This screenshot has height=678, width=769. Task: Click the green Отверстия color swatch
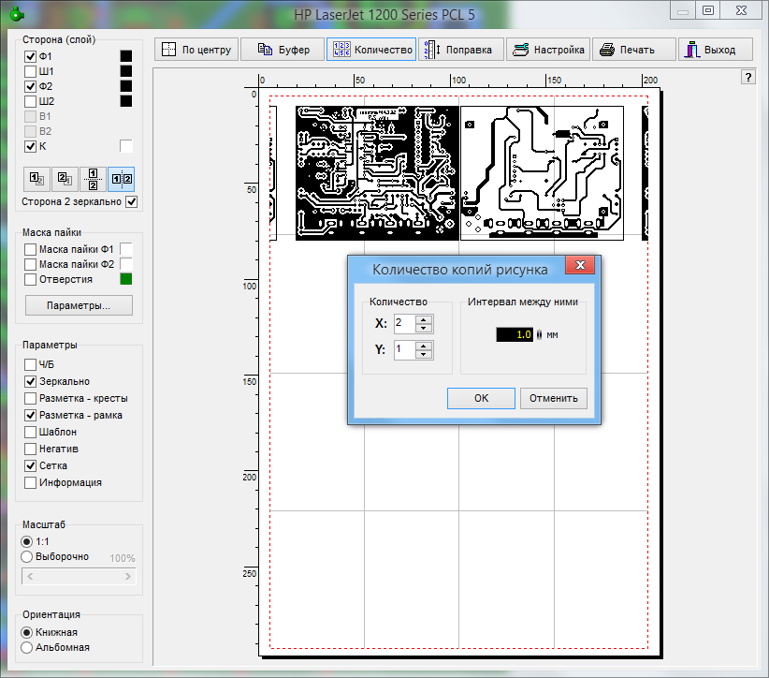126,279
